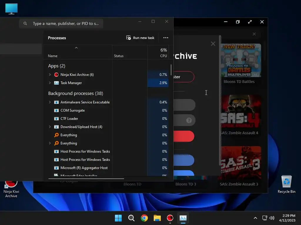Open the three-dot more options menu
Viewport: 301px width, 225px height.
click(x=166, y=38)
